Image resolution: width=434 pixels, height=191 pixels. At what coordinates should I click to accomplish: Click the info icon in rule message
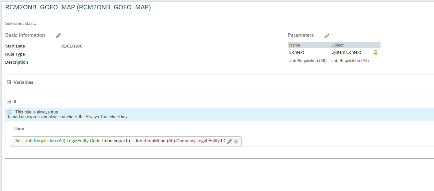coord(9,112)
